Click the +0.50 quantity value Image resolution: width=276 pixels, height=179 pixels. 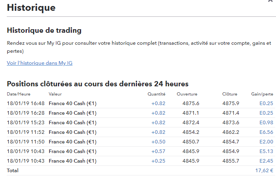pos(158,142)
